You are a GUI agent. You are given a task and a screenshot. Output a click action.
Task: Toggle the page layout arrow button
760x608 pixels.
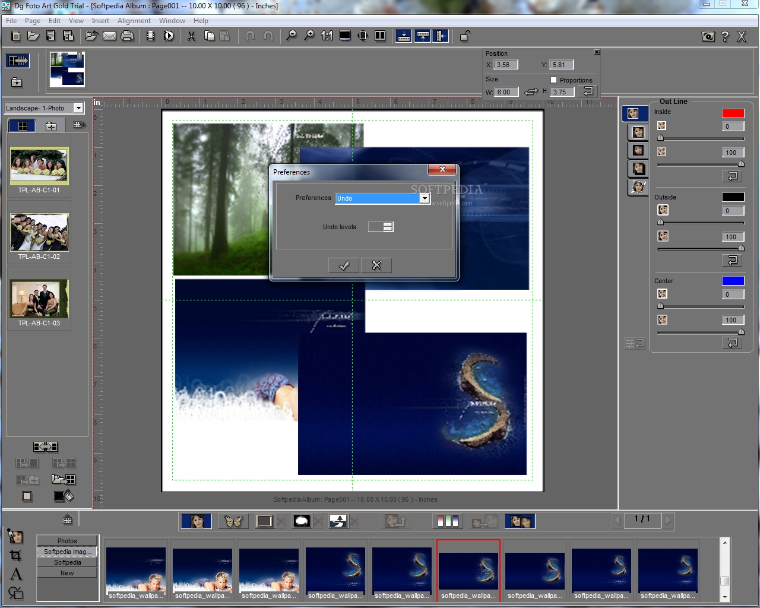pyautogui.click(x=18, y=61)
